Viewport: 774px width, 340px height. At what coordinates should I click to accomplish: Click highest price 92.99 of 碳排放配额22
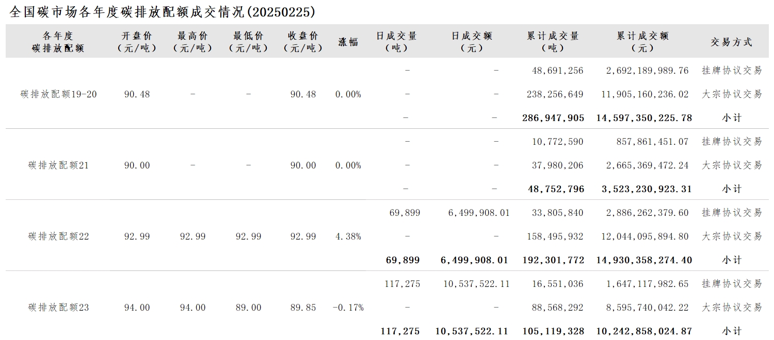pyautogui.click(x=193, y=236)
